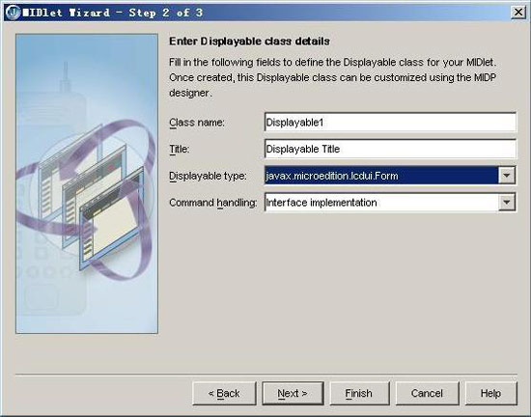Image resolution: width=531 pixels, height=417 pixels.
Task: Click the Displayable type label
Action: pos(208,176)
